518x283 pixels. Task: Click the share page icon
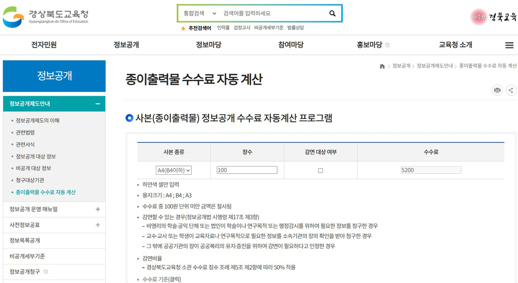click(x=511, y=90)
